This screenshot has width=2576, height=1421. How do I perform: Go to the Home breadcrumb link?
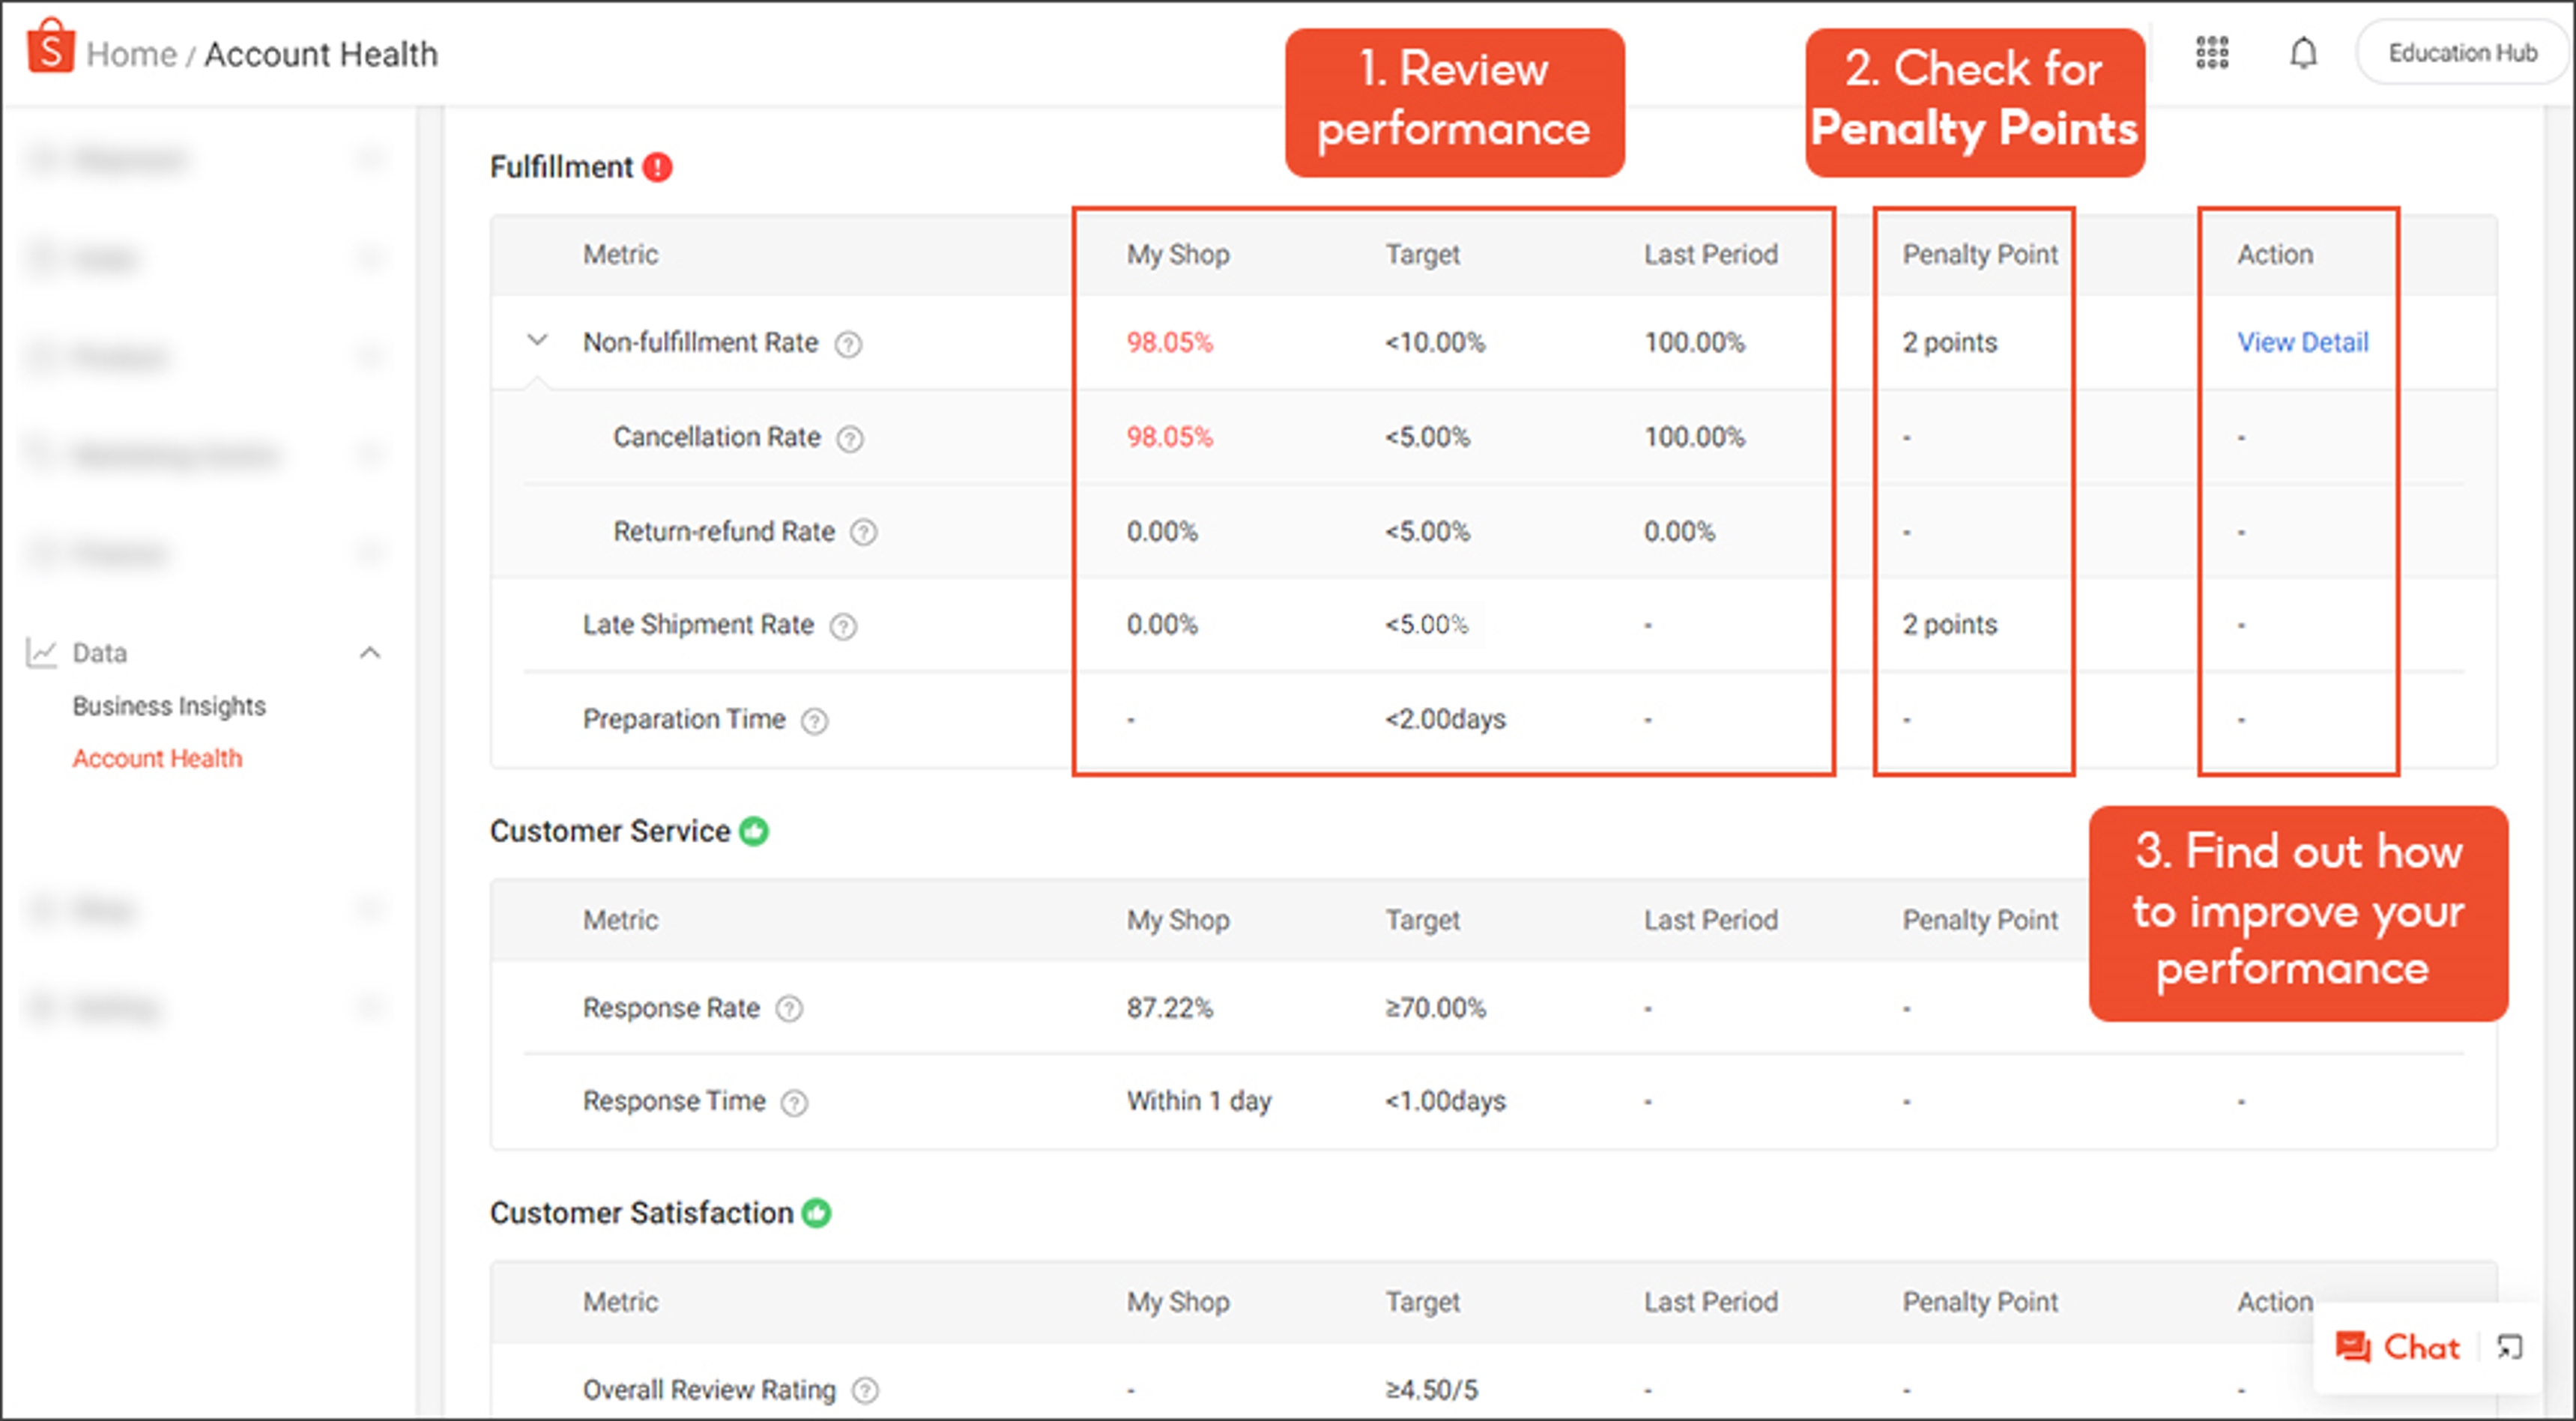point(131,54)
